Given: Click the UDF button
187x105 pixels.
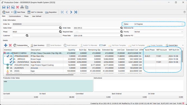Looking at the screenshot, I should pos(102,45).
